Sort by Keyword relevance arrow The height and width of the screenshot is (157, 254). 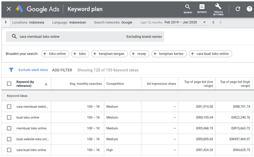46,84
